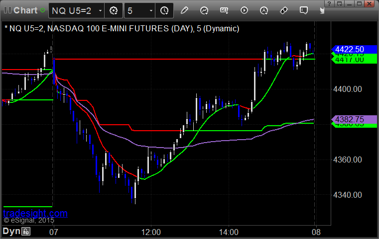Click the blue 4422.50 price label

(x=354, y=49)
